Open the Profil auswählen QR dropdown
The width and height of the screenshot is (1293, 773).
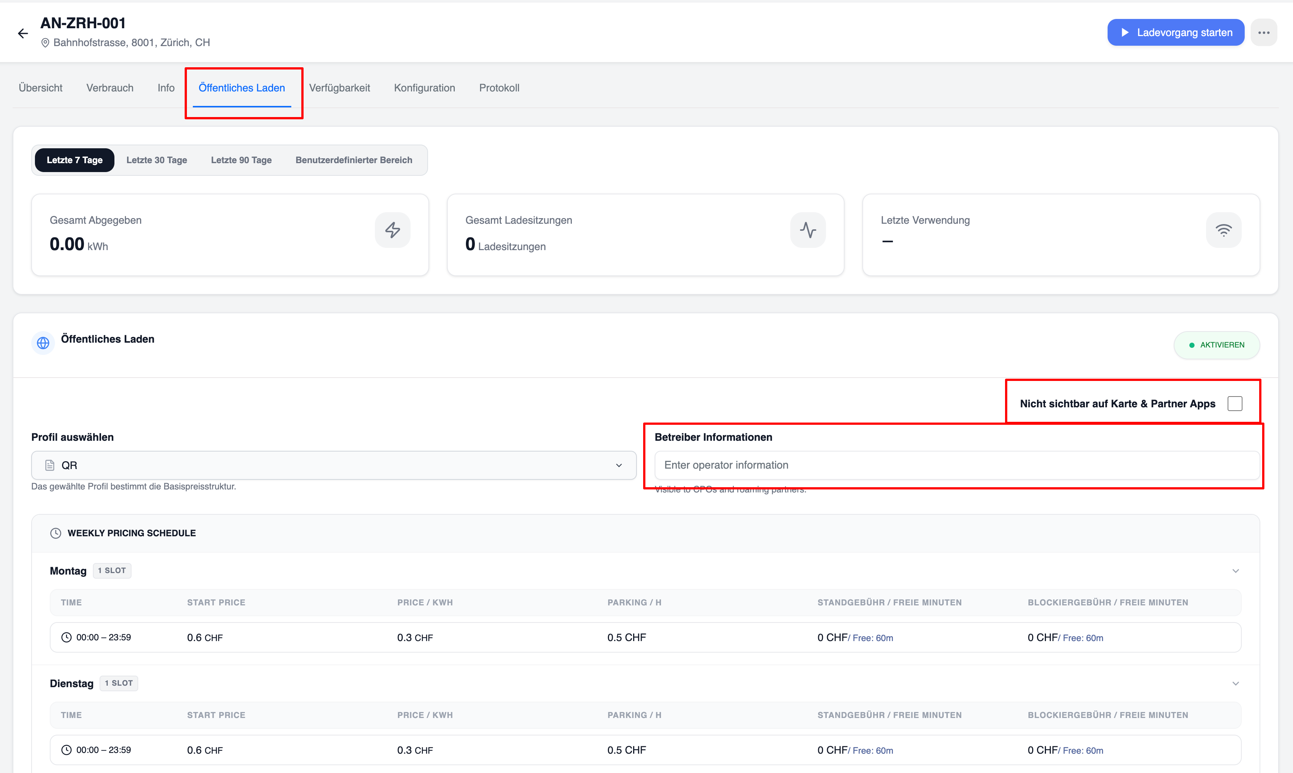click(334, 465)
